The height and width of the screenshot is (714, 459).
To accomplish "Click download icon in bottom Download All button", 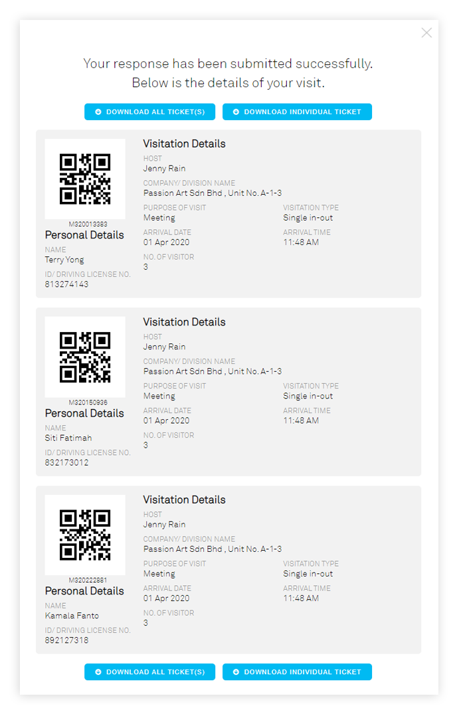I will (x=98, y=672).
